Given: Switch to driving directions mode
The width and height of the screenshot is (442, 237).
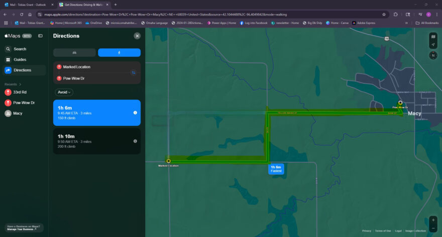Looking at the screenshot, I should click(74, 53).
